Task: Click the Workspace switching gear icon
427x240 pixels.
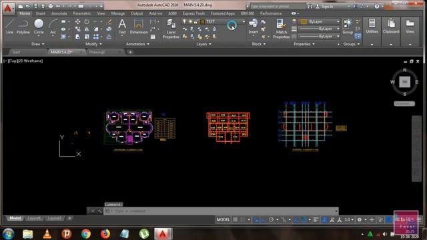Action: (360, 219)
